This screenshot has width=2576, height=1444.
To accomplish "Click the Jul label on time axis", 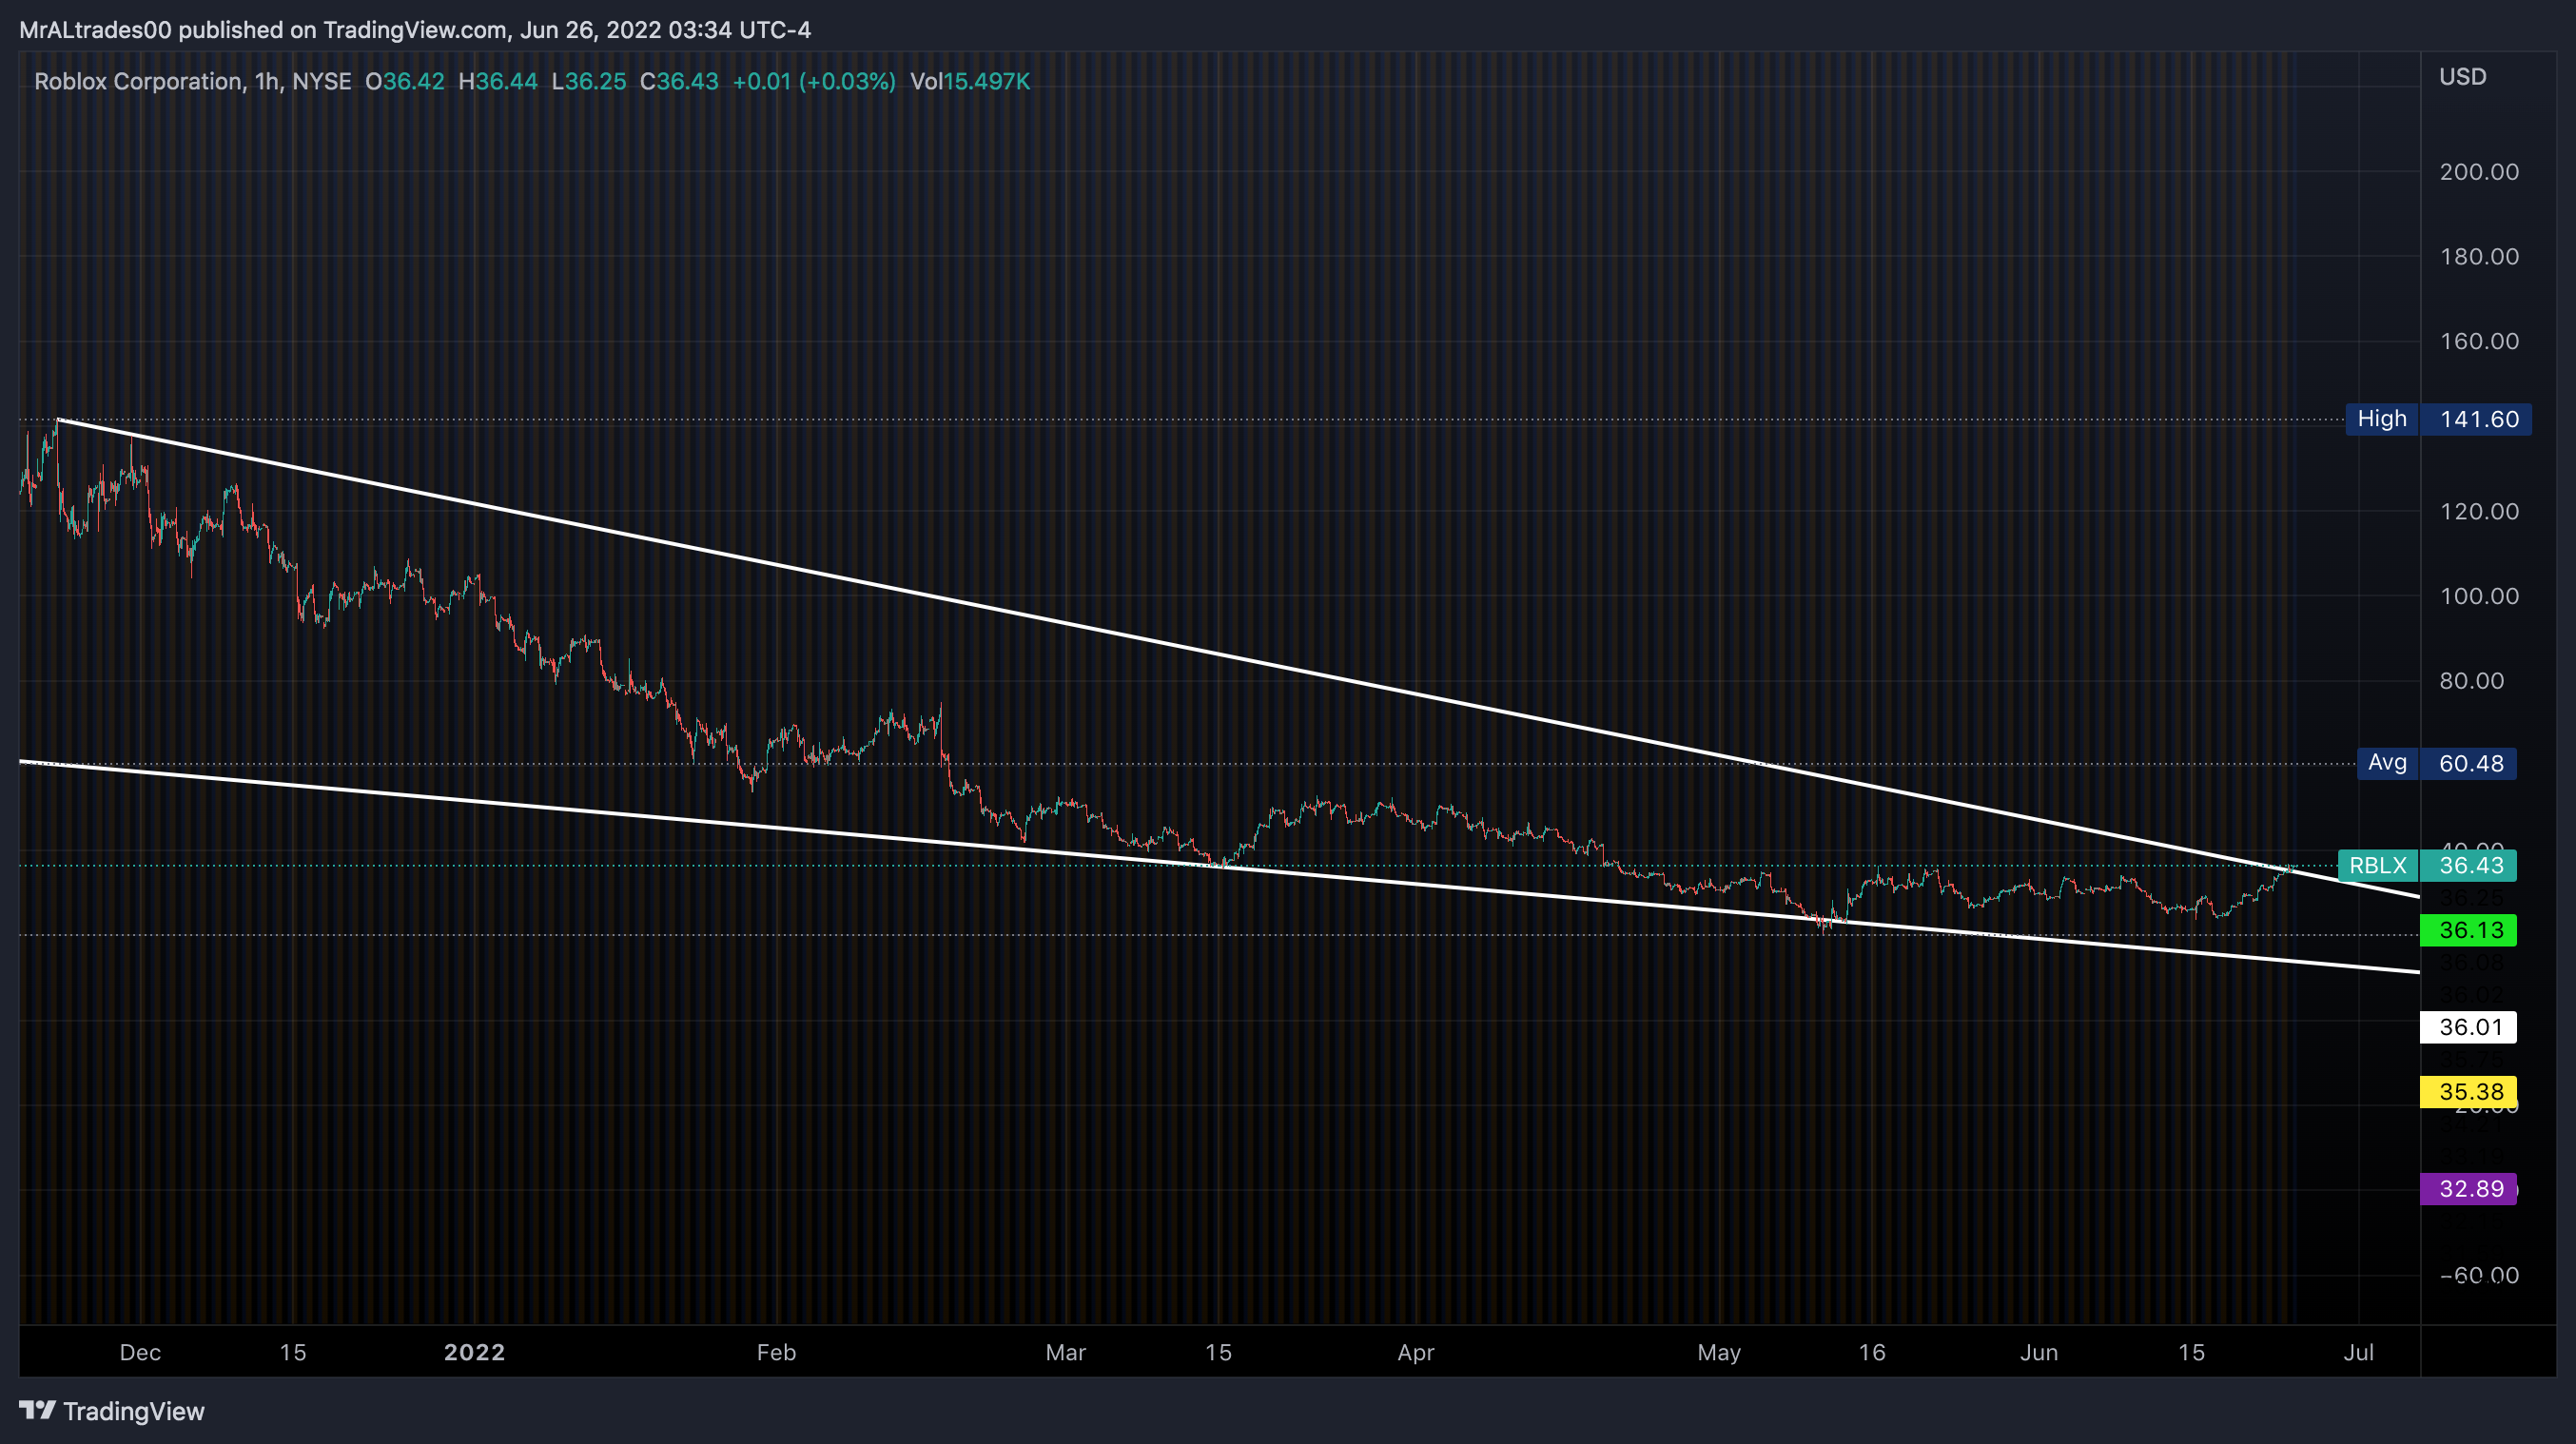I will pos(2359,1353).
